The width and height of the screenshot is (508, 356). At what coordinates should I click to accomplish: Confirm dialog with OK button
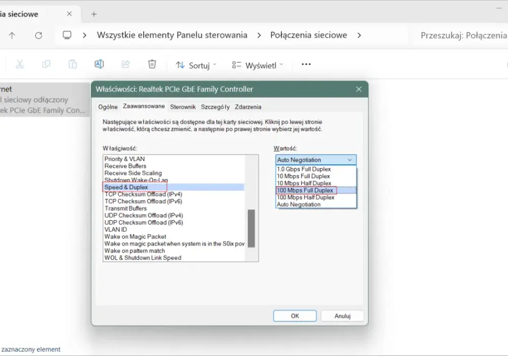295,316
